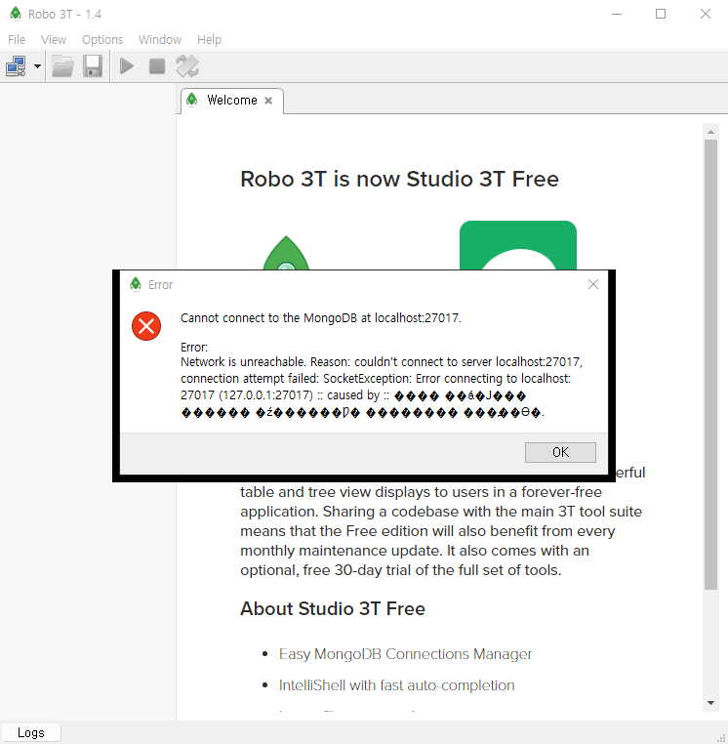Viewport: 728px width, 744px height.
Task: Minimize the Robo 3T window
Action: pos(617,14)
